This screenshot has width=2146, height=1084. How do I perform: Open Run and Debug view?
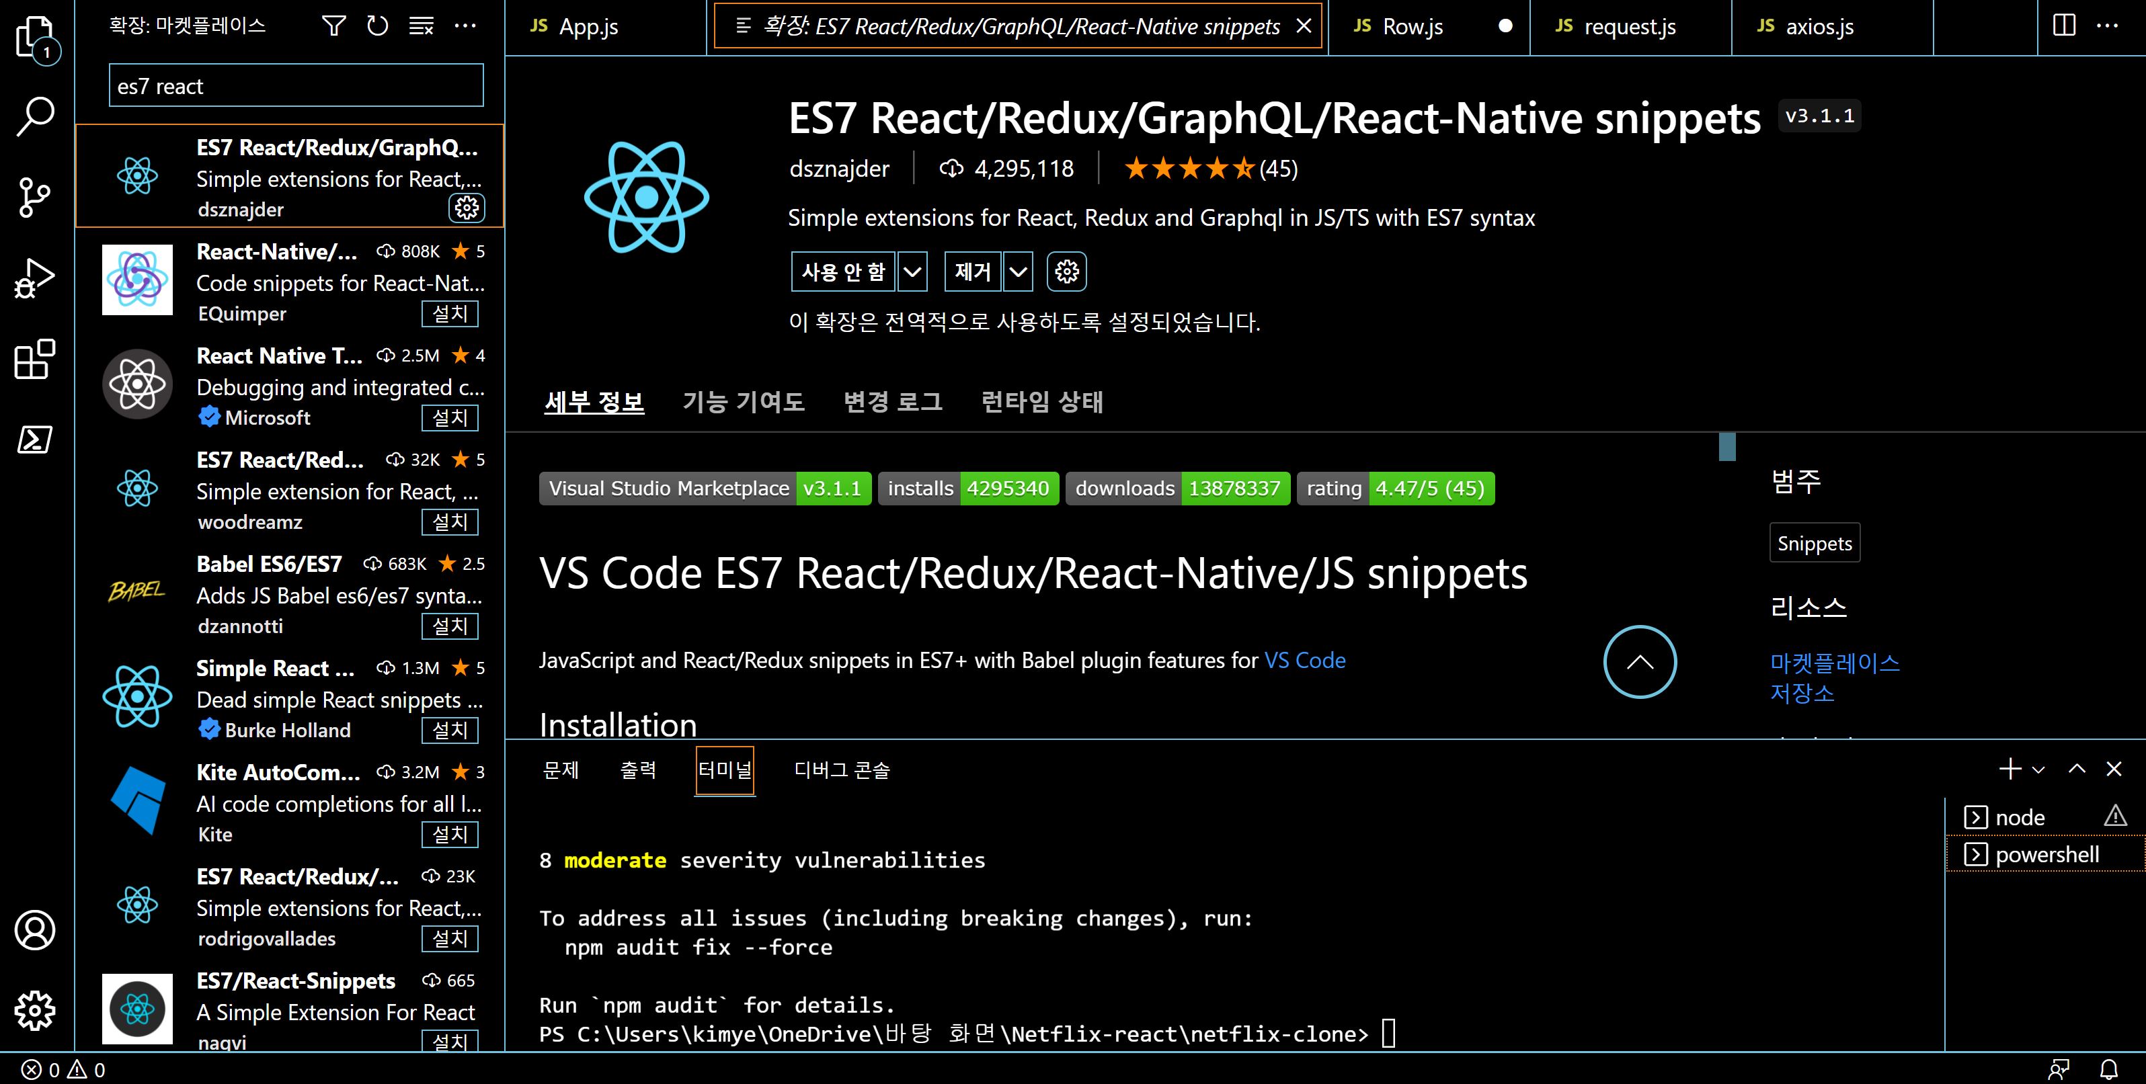(x=36, y=278)
